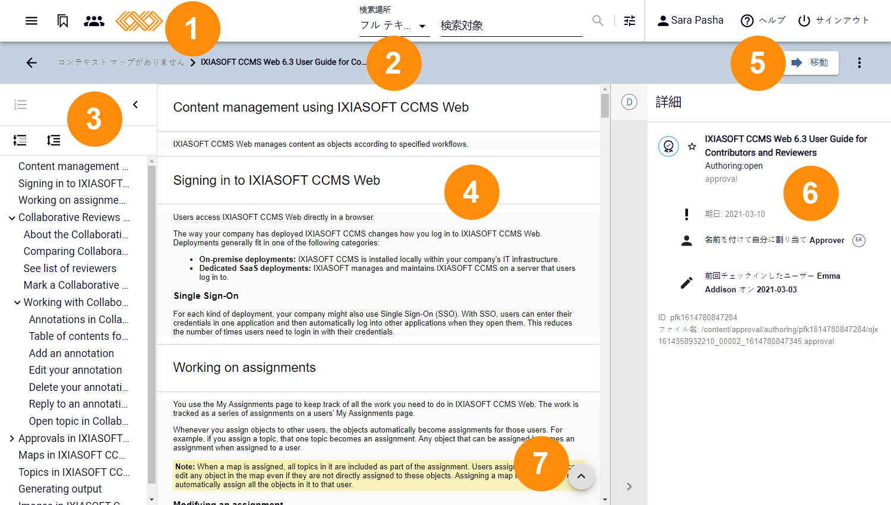Image resolution: width=891 pixels, height=505 pixels.
Task: Open the groups people icon
Action: tap(94, 21)
